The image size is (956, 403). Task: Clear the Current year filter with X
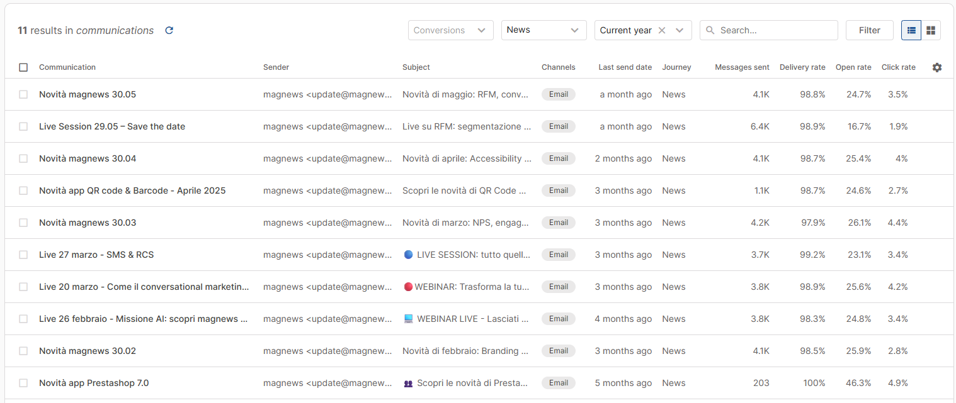coord(661,30)
